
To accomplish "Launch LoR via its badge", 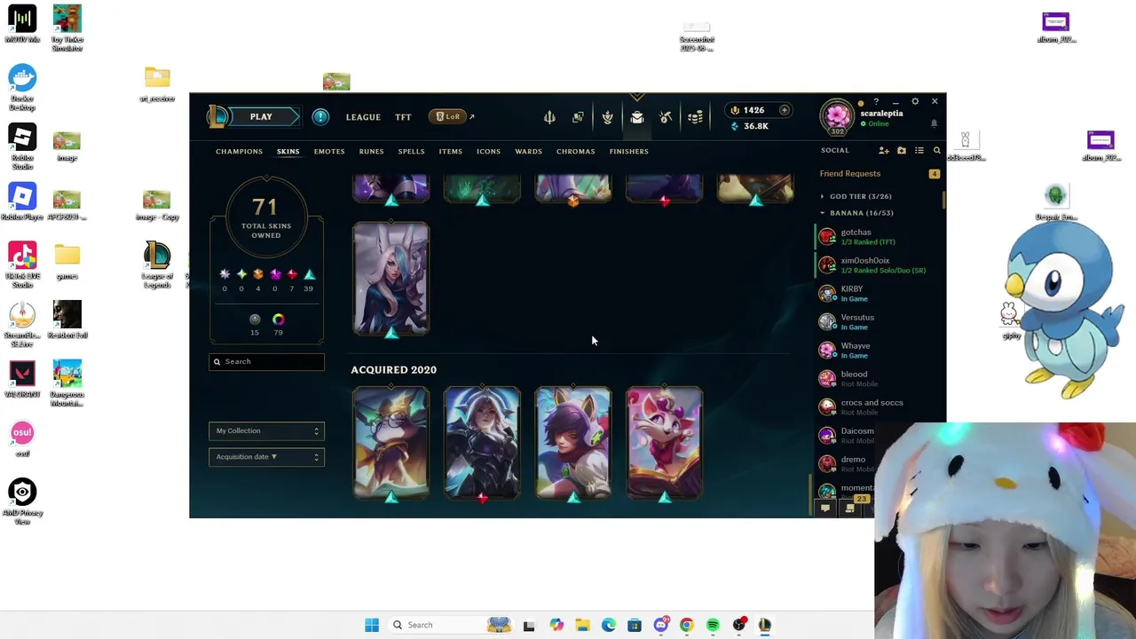I will coord(448,116).
